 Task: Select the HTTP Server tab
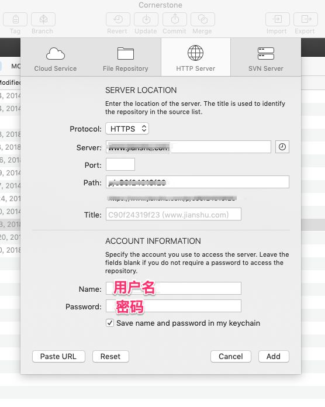[x=196, y=58]
